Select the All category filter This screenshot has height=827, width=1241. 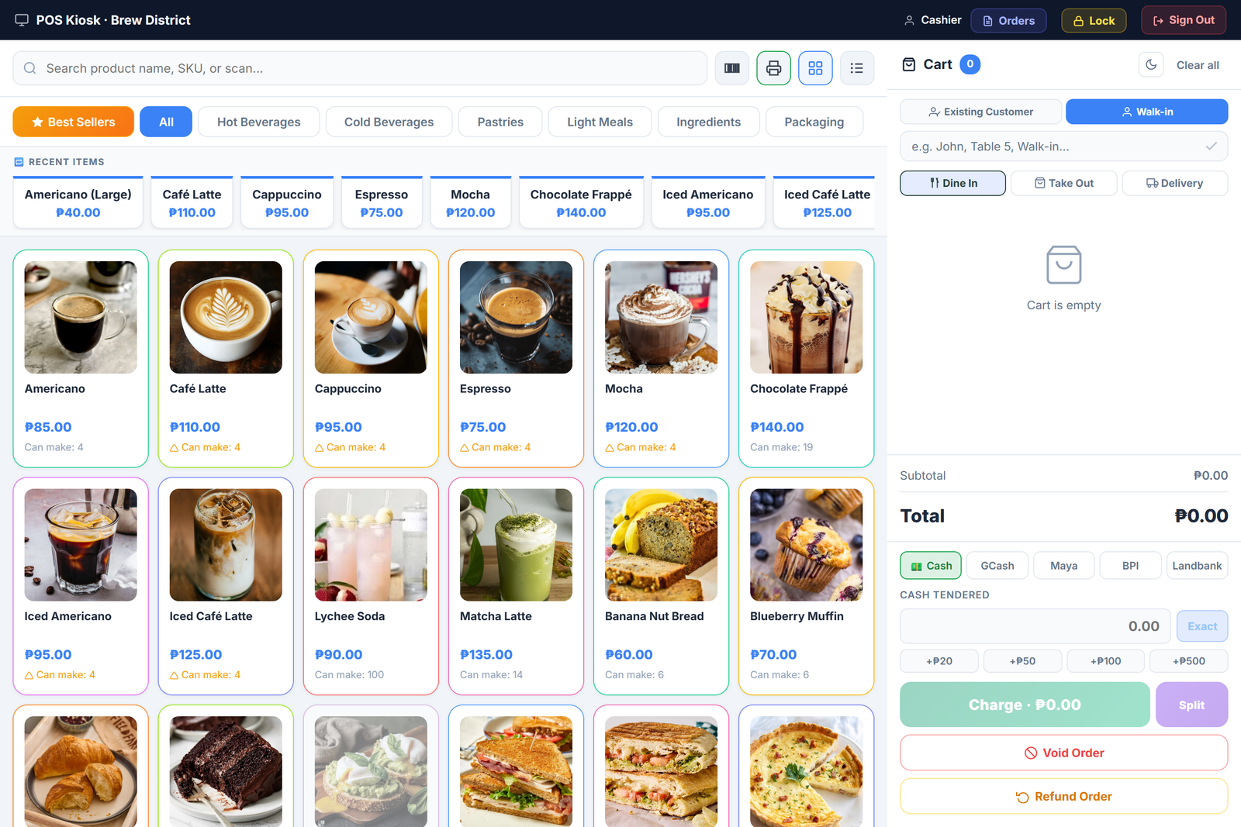(166, 122)
